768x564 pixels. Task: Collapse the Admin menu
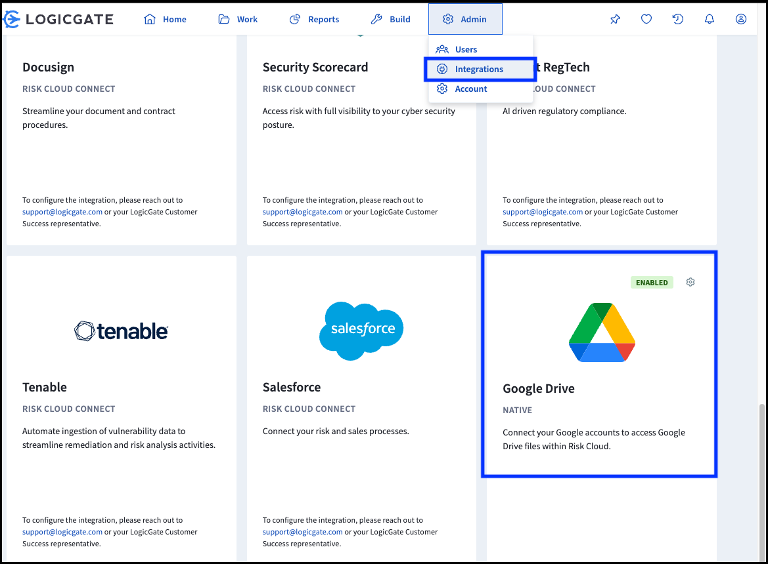pos(465,19)
